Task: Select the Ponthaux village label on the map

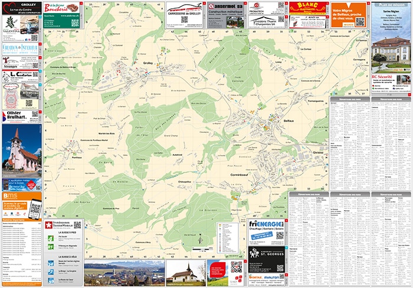Action: (77, 158)
